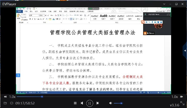This screenshot has height=108, width=187.
Task: Enter fullscreen using the diagonal arrows icon
Action: click(x=182, y=103)
